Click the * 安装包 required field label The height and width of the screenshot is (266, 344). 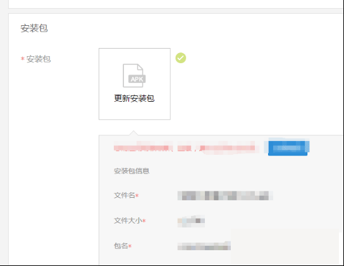coord(36,59)
